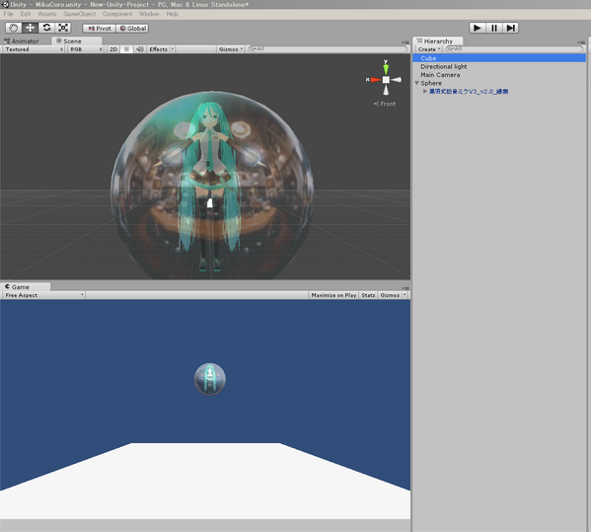Select Directional light in Hierarchy
The height and width of the screenshot is (532, 591).
click(x=499, y=66)
